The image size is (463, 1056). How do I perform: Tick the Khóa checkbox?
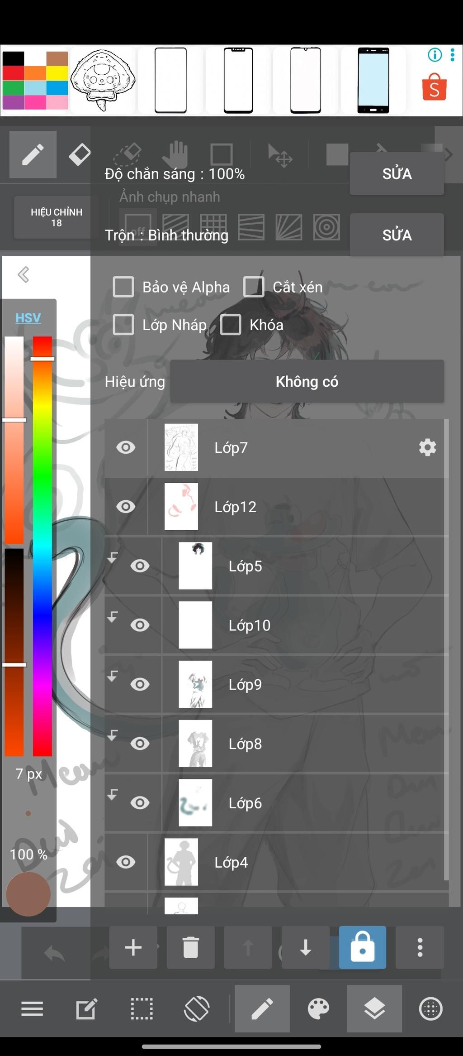(231, 325)
